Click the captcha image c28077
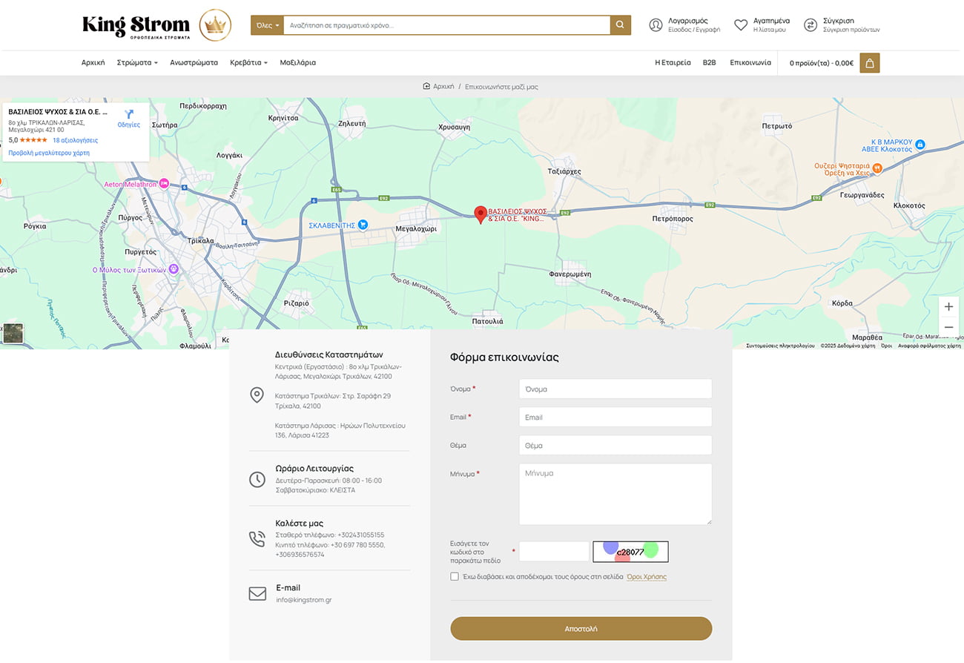The width and height of the screenshot is (964, 663). (630, 552)
